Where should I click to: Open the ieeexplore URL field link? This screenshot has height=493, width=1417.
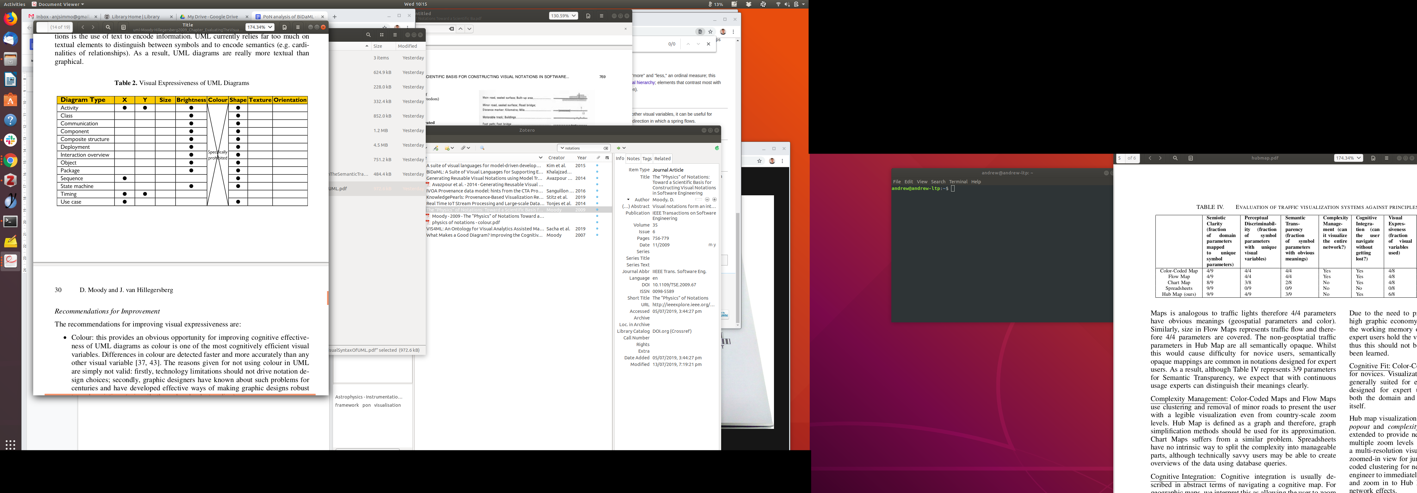point(683,304)
